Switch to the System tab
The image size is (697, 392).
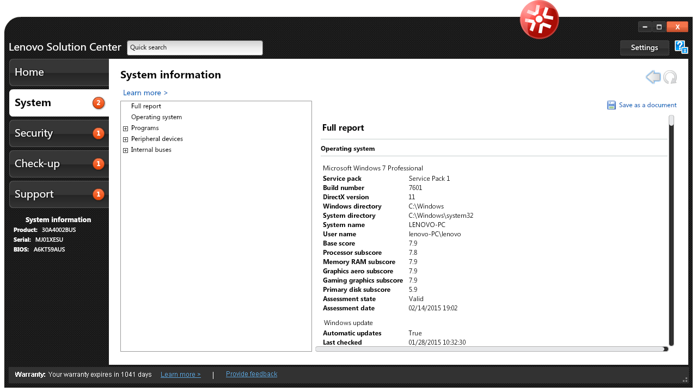(59, 103)
